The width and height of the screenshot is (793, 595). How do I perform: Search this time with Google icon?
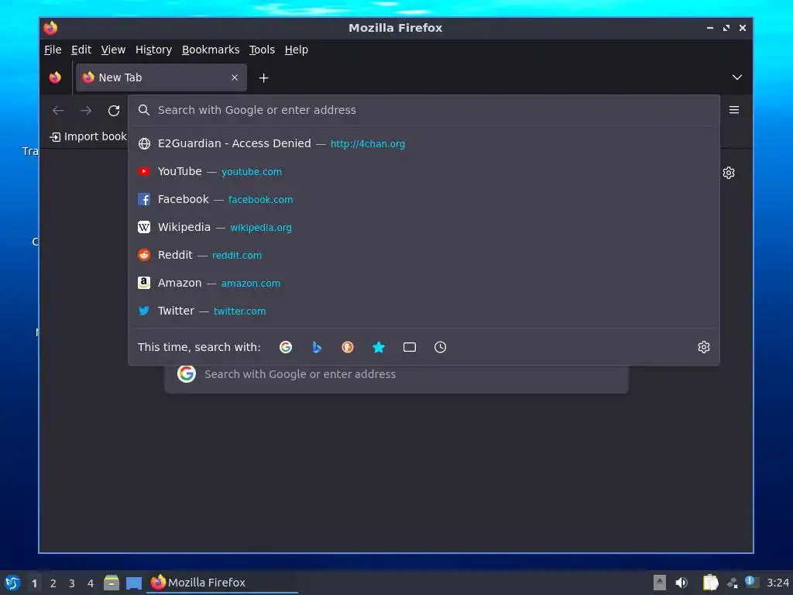(286, 347)
